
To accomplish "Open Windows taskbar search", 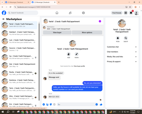I will click(8, 112).
